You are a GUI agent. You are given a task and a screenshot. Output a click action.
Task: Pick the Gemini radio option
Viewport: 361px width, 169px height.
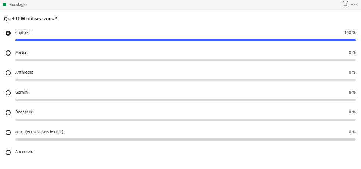tap(8, 93)
